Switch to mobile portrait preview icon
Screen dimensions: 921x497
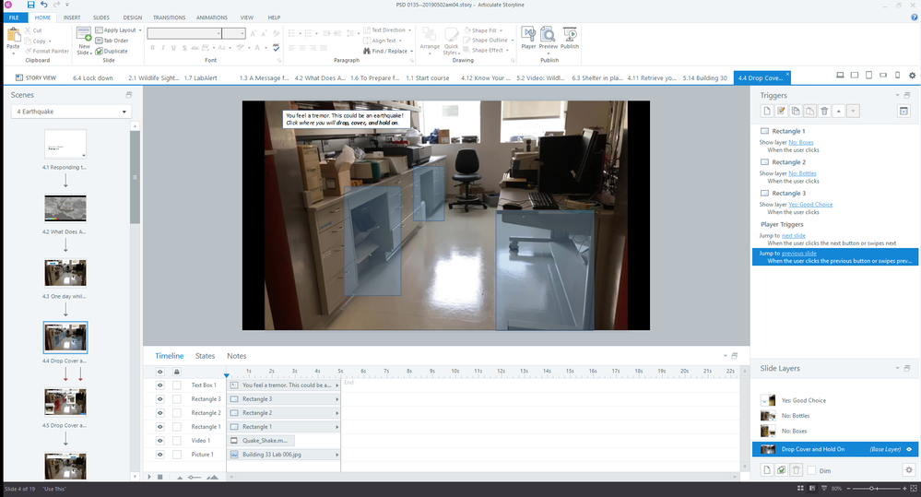click(x=898, y=76)
